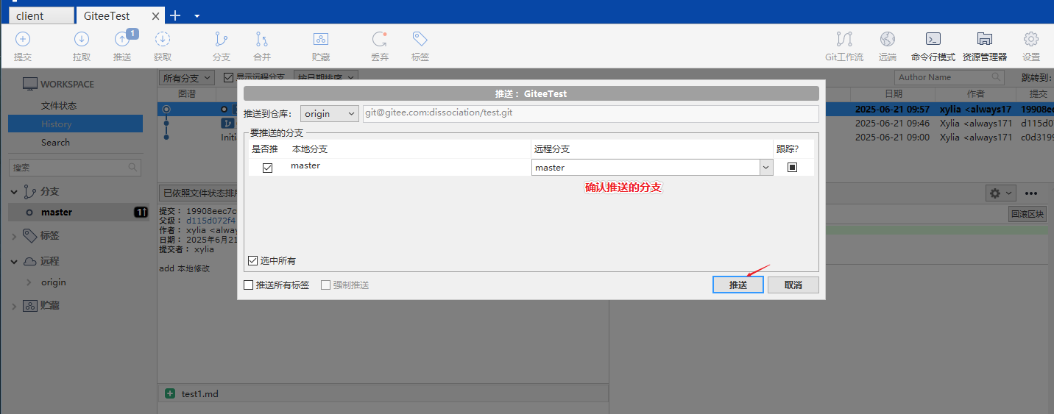Click the 推送 (Push) toolbar icon
Screen dimensions: 1054x414
(x=122, y=46)
